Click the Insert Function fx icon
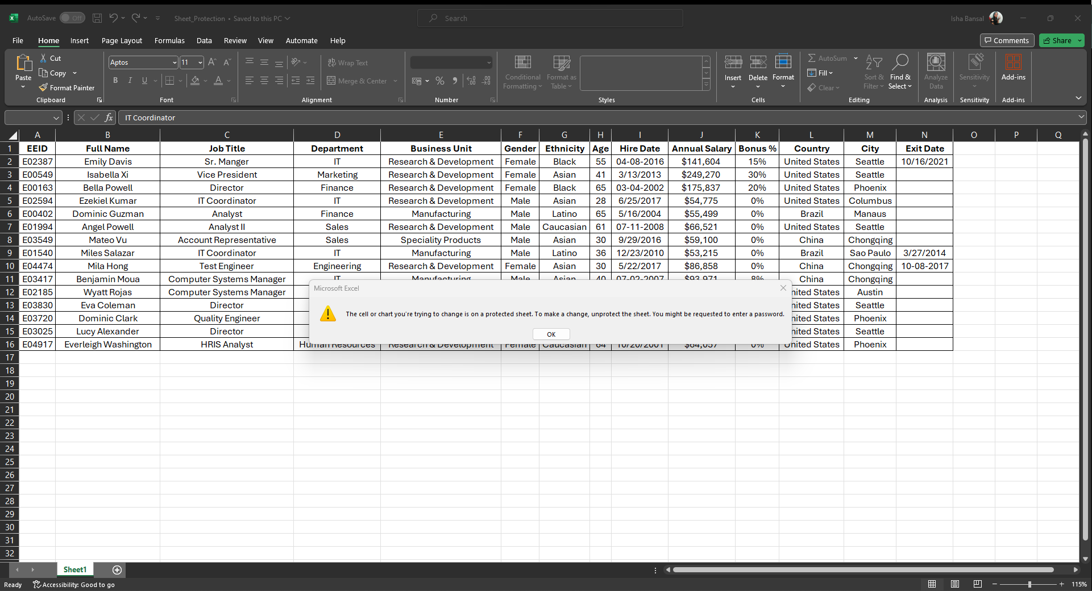The height and width of the screenshot is (591, 1092). 109,118
